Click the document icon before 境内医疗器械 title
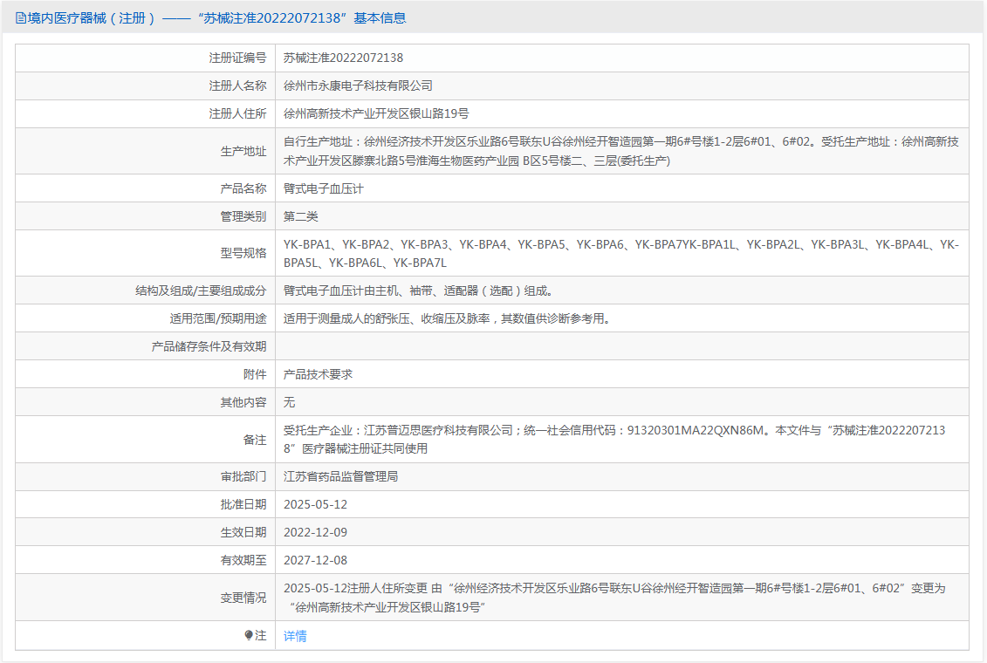Viewport: 987px width, 663px height. click(x=21, y=18)
